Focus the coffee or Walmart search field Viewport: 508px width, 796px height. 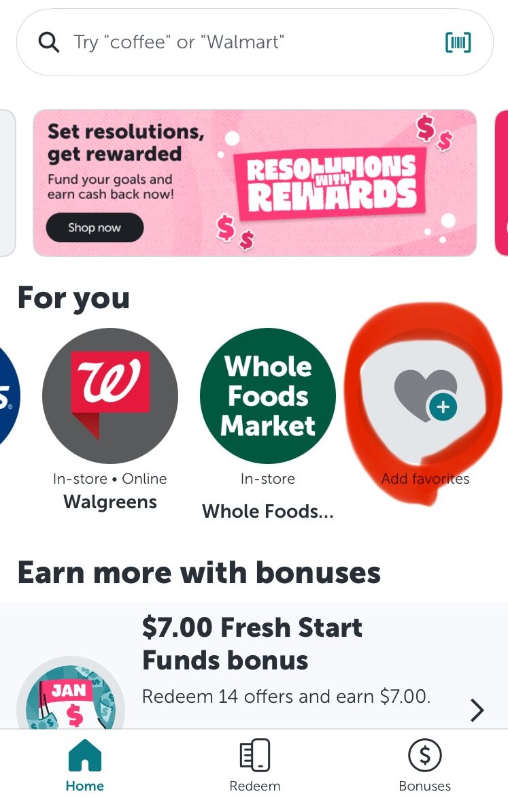[255, 42]
